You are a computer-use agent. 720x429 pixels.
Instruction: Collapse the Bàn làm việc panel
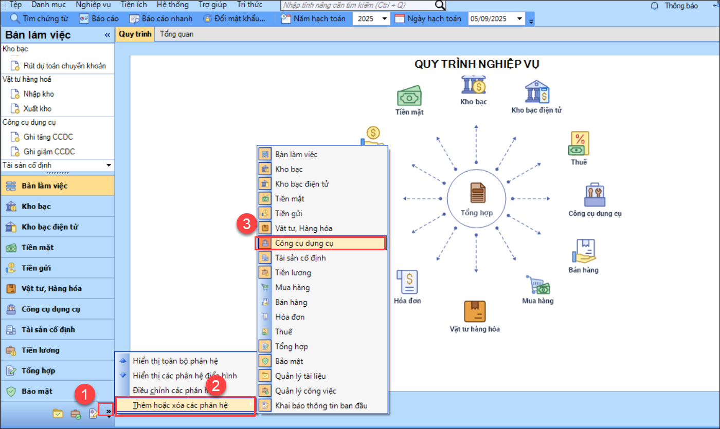[107, 35]
